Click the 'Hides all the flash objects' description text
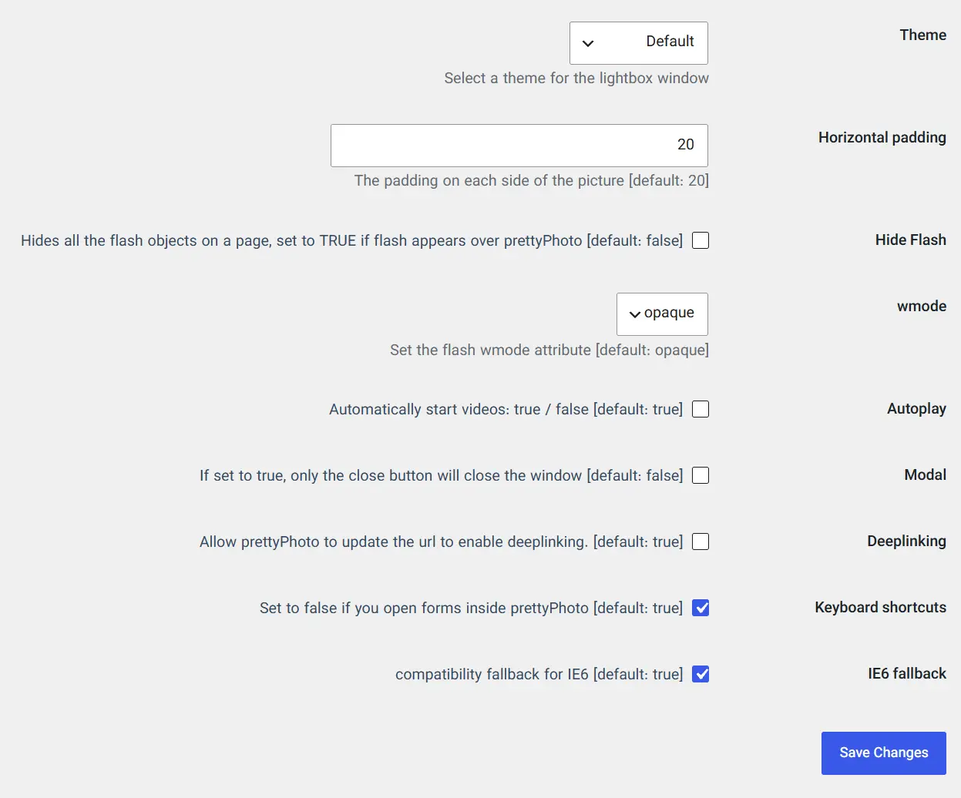 (352, 241)
